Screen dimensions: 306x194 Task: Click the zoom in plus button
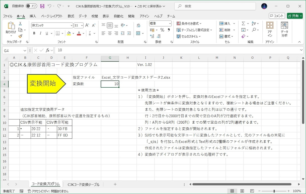click(x=289, y=191)
